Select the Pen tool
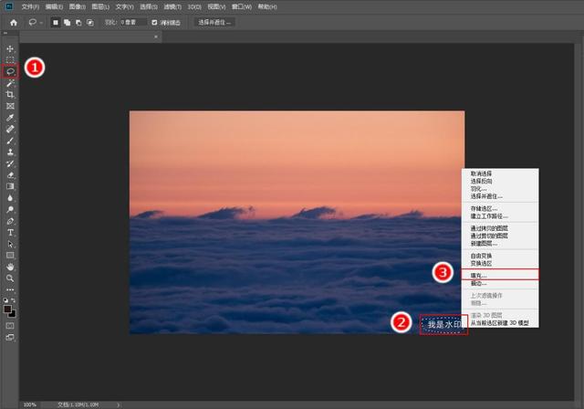This screenshot has width=584, height=409. [x=10, y=221]
